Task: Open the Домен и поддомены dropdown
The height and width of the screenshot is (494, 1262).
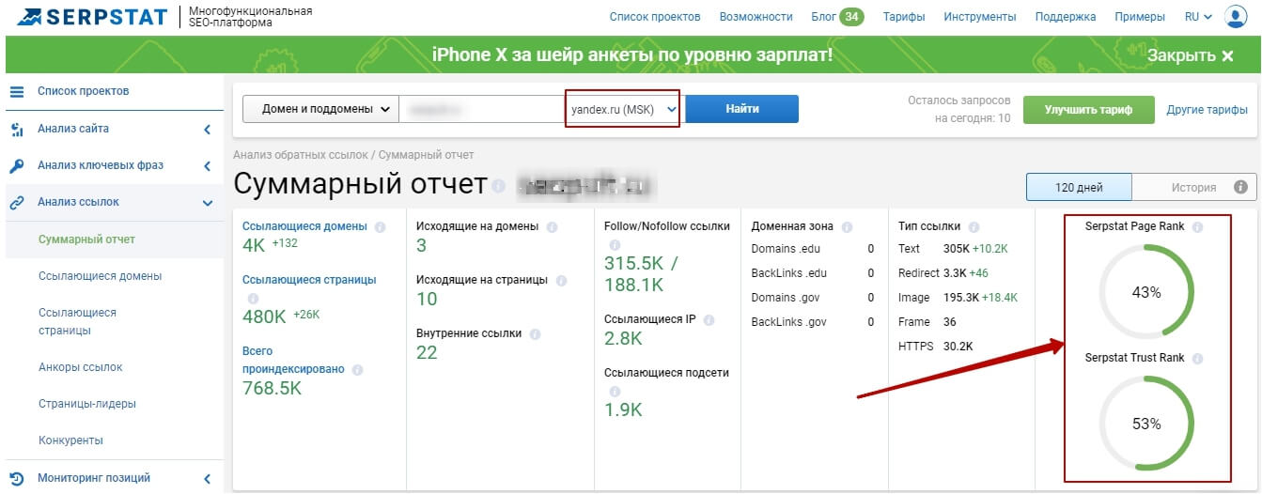Action: pyautogui.click(x=319, y=109)
